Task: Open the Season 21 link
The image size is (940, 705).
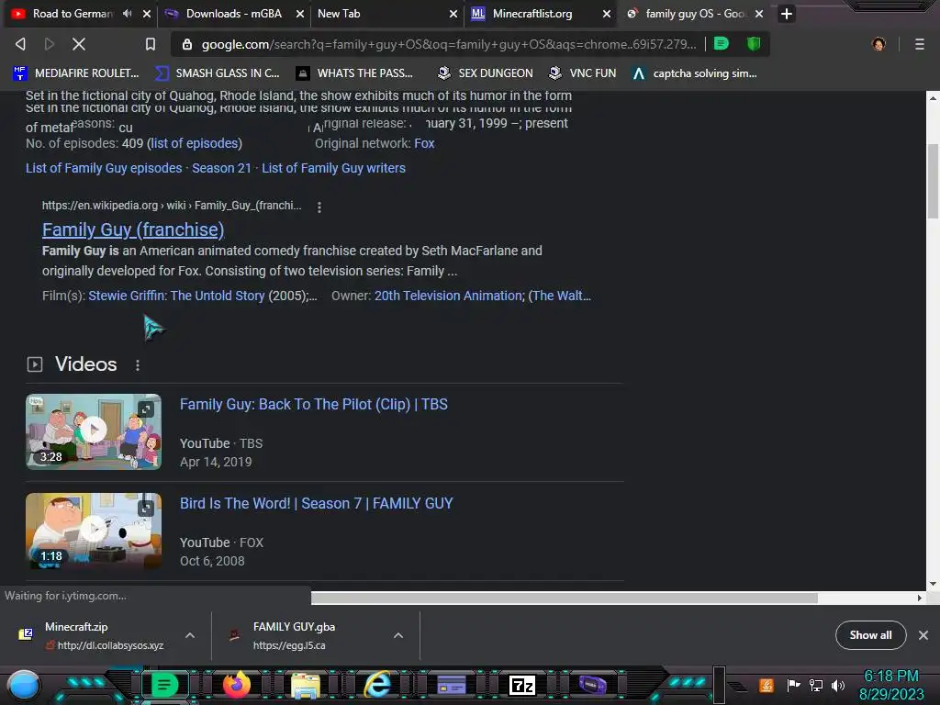Action: 221,168
